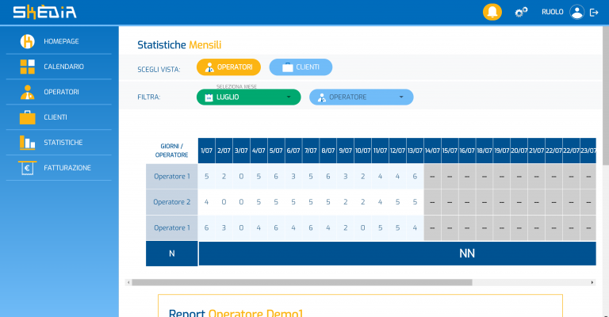Click the 13/07 column header
The height and width of the screenshot is (317, 609).
[415, 150]
